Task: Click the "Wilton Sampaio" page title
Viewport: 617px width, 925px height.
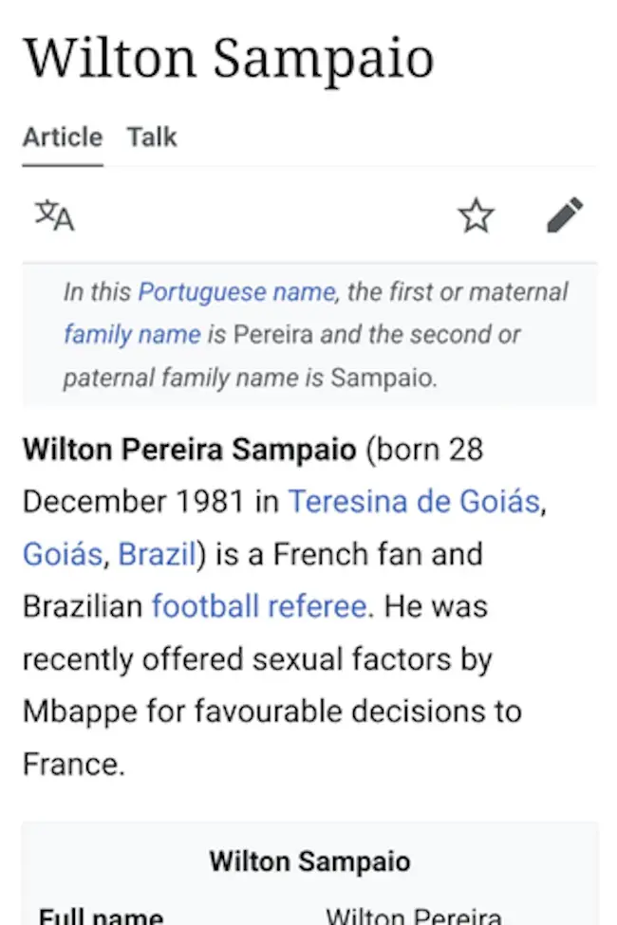Action: (230, 59)
